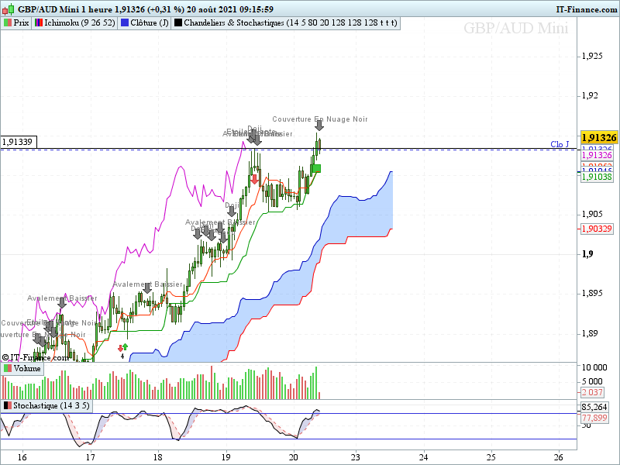The height and width of the screenshot is (465, 620).
Task: Click the candlestick icon beside GBP/AUD title
Action: click(x=9, y=9)
